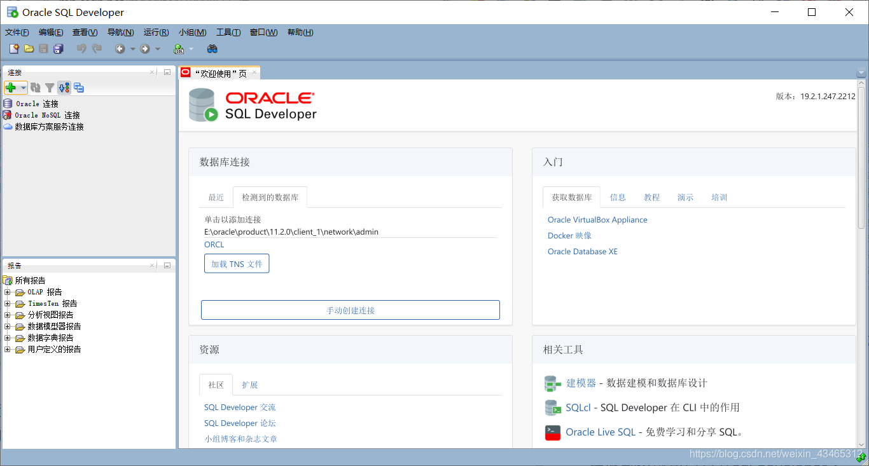This screenshot has width=869, height=466.
Task: Apply the filter funnel icon in Connections panel
Action: (50, 87)
